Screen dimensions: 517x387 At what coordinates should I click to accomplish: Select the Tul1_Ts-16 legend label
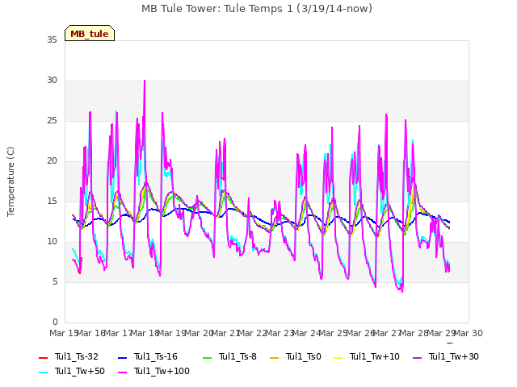coord(156,356)
